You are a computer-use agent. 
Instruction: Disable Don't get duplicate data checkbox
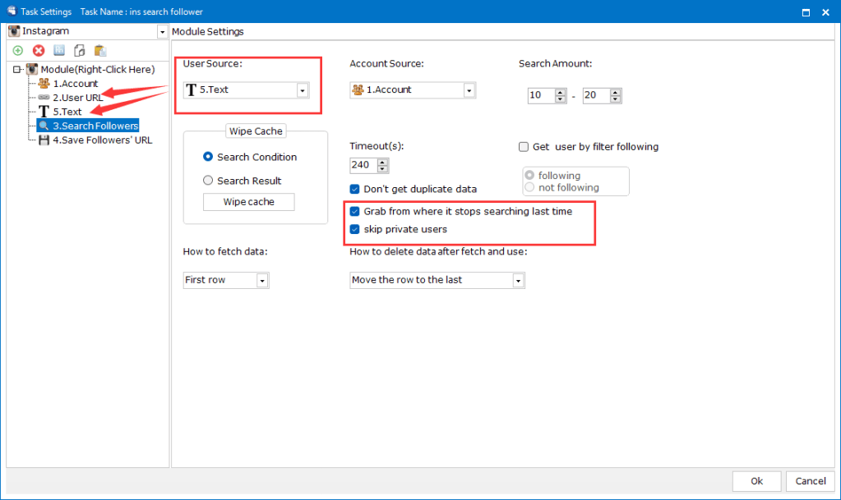point(355,189)
